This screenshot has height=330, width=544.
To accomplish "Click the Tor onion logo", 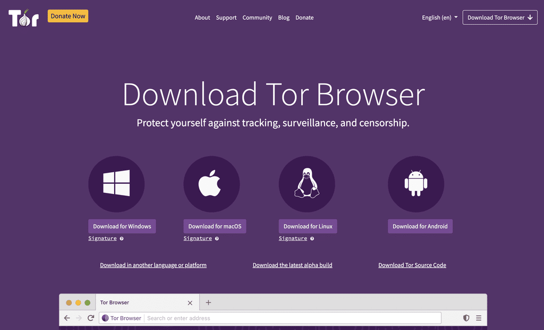I will 23,18.
